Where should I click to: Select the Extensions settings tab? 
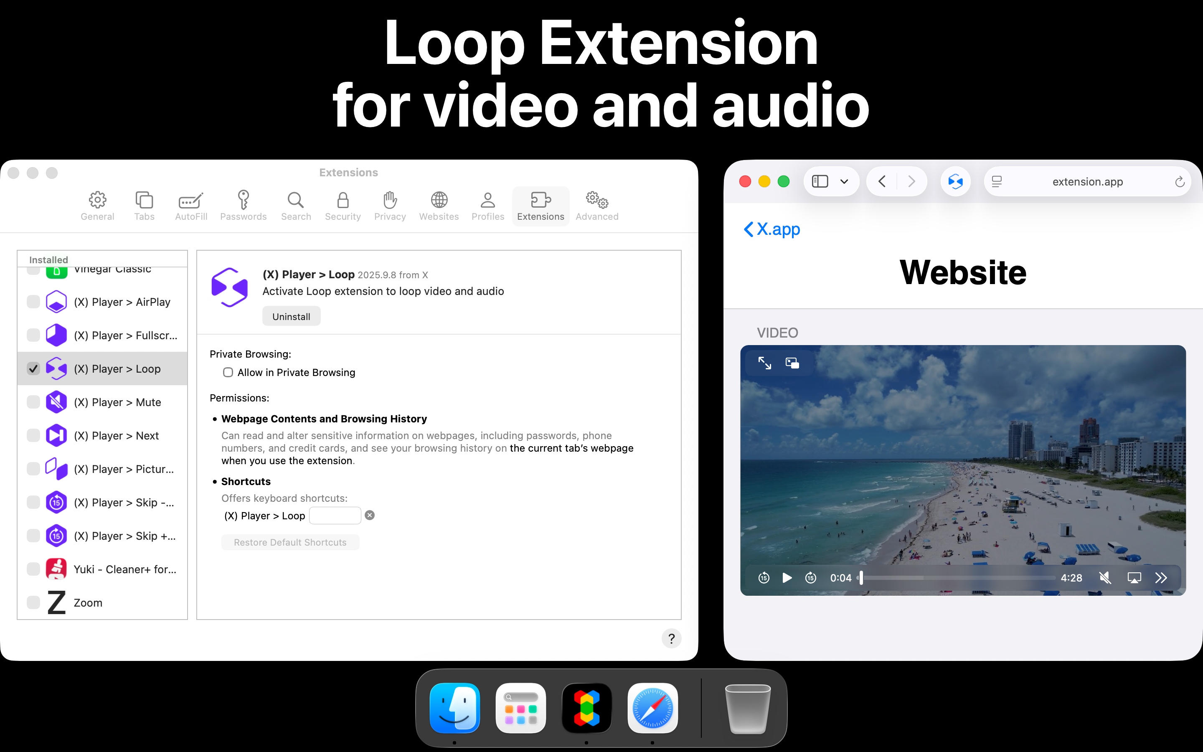click(x=541, y=206)
